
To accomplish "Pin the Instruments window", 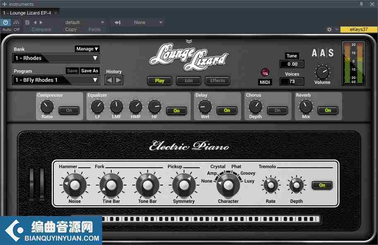I will click(361, 4).
